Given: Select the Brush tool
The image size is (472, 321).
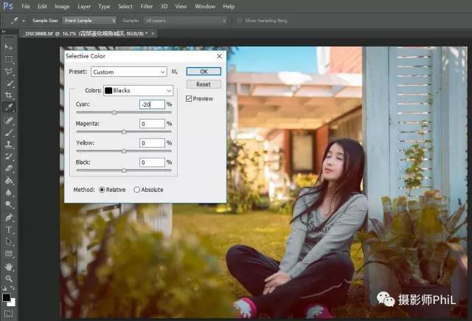Looking at the screenshot, I should pyautogui.click(x=8, y=133).
